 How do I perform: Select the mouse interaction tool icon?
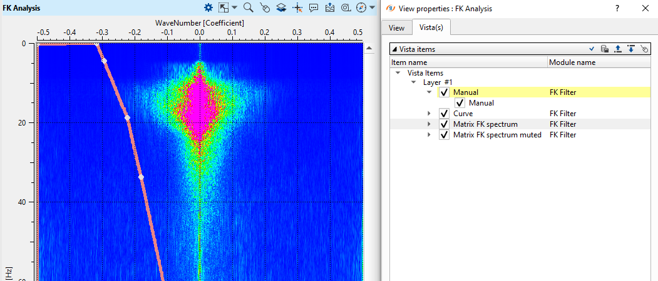(x=264, y=8)
